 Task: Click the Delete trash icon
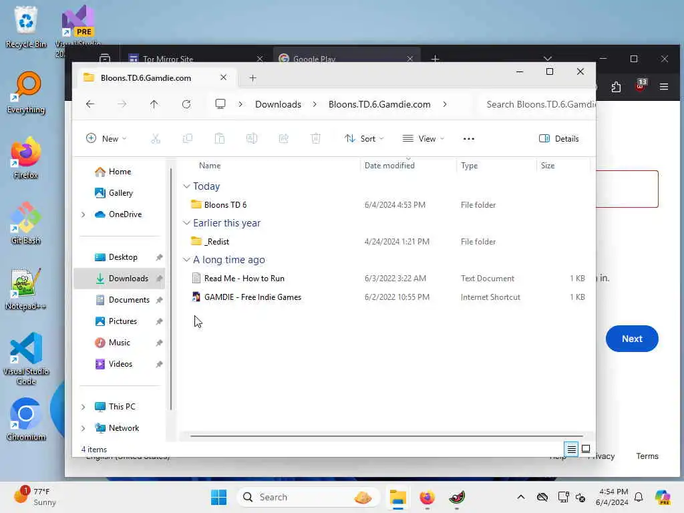[x=316, y=139]
